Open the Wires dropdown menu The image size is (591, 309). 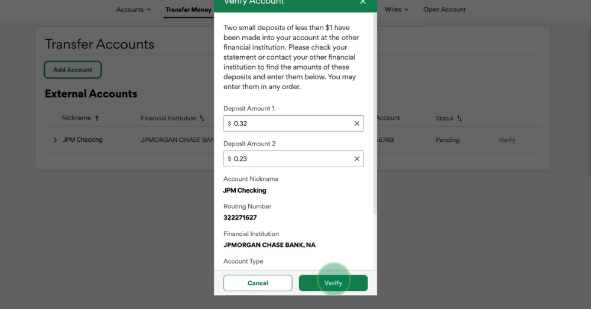[x=397, y=9]
